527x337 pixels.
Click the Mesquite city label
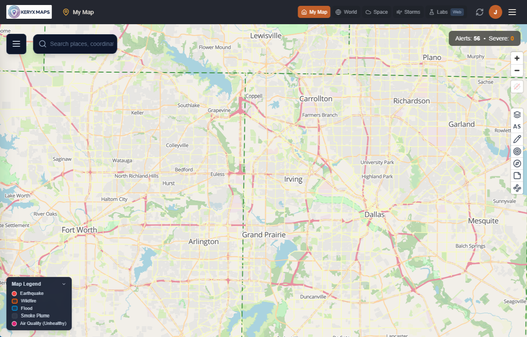[x=483, y=221]
